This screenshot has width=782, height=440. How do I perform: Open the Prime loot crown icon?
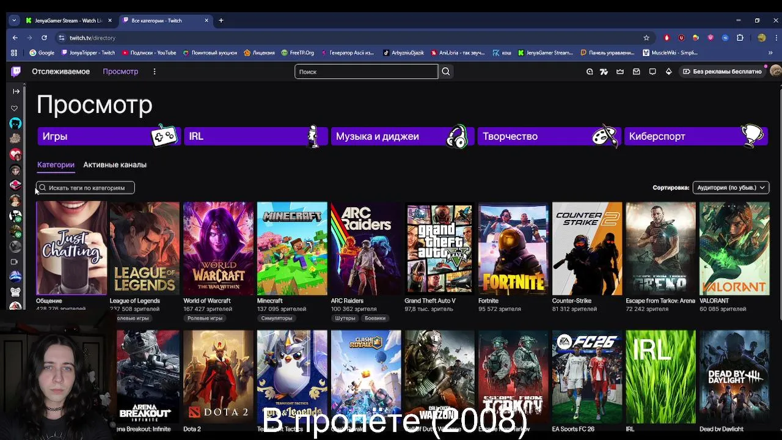point(620,71)
